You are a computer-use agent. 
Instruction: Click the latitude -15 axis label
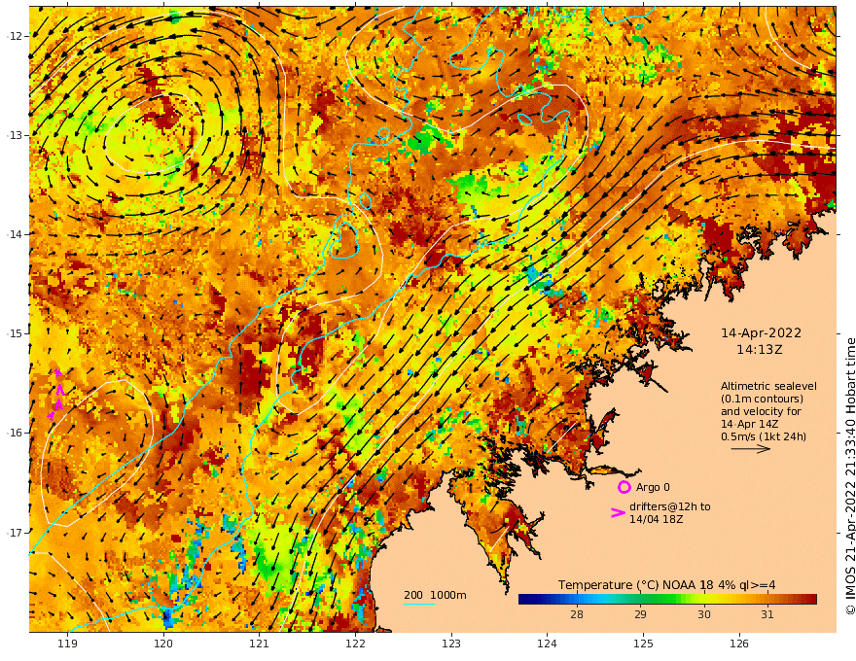[x=15, y=333]
